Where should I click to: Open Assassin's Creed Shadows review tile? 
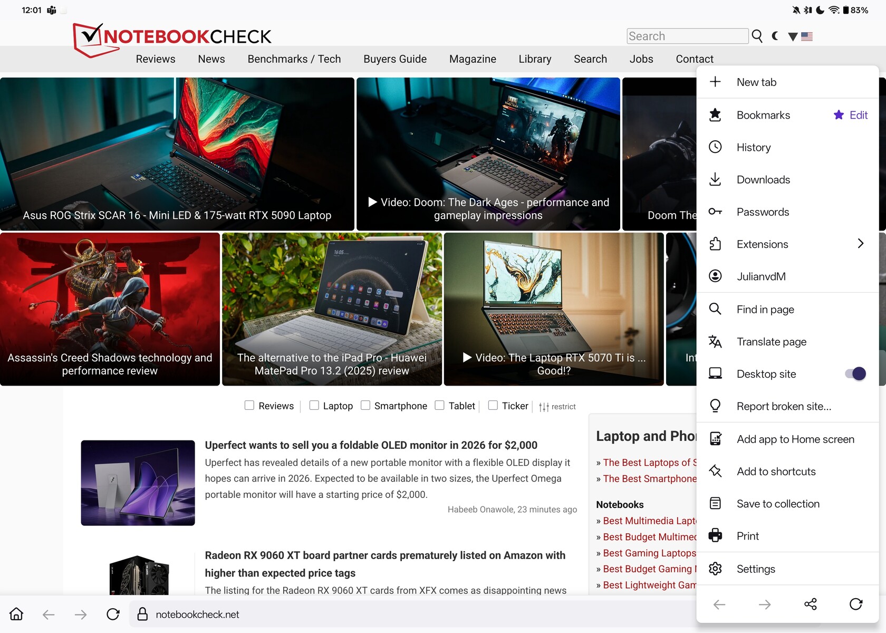point(110,309)
